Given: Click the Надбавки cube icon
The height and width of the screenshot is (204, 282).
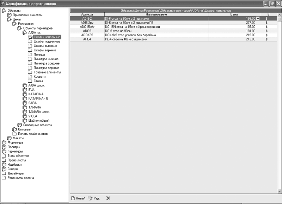Looking at the screenshot, I should (x=4, y=165).
